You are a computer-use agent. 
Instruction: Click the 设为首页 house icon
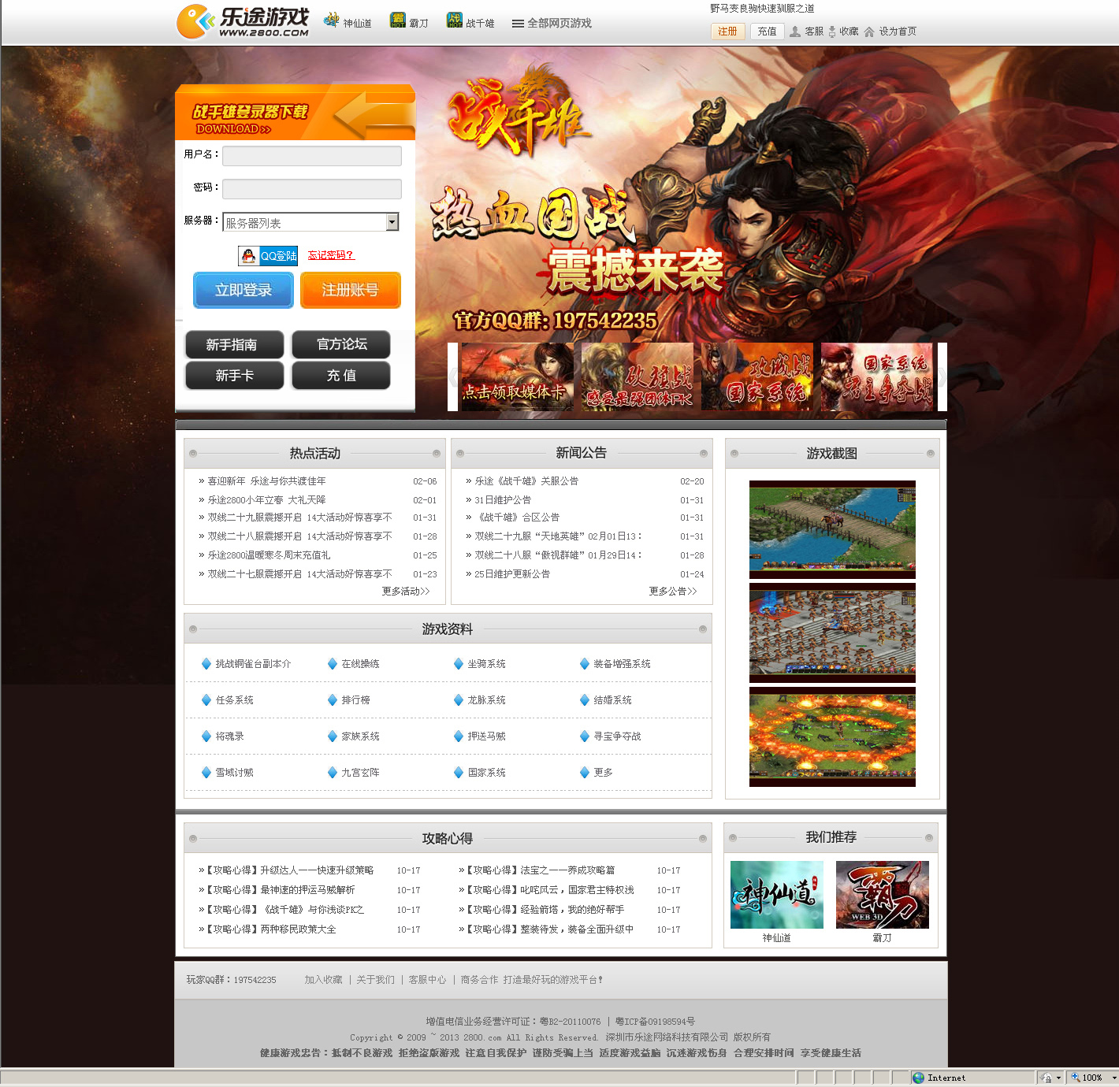click(x=869, y=32)
